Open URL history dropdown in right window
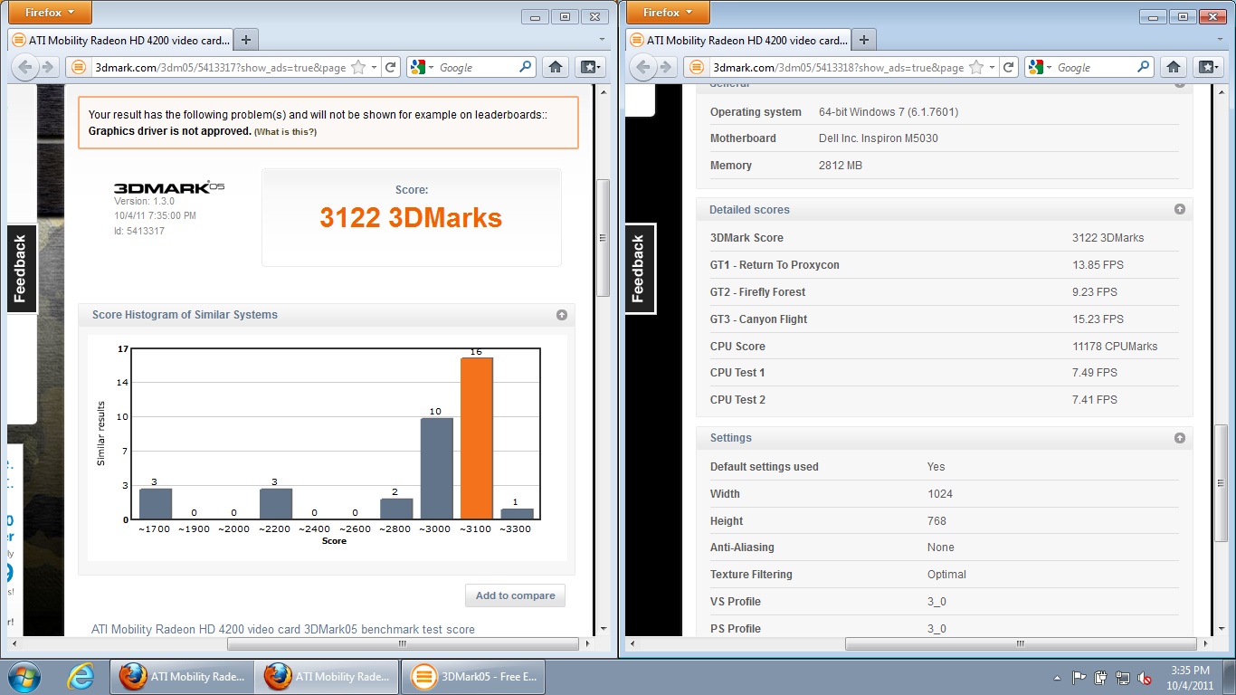The height and width of the screenshot is (695, 1236). coord(992,67)
